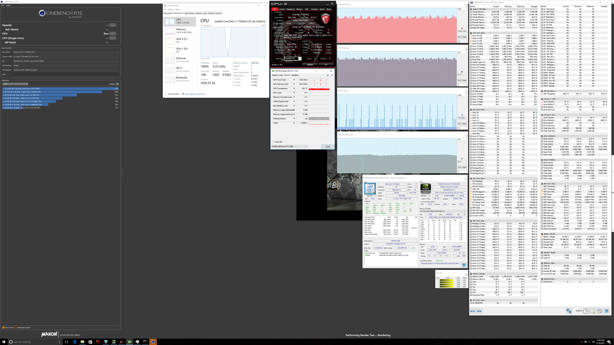The width and height of the screenshot is (614, 345).
Task: Click the HWiNFO reset clock icon
Action: tap(586, 311)
